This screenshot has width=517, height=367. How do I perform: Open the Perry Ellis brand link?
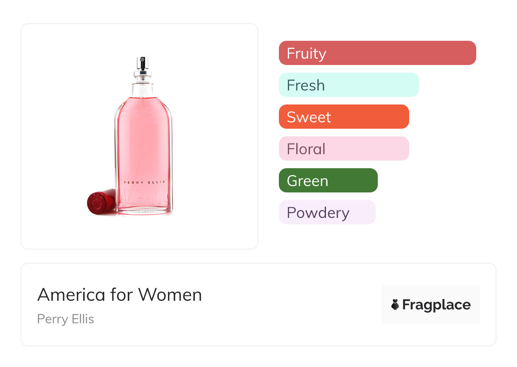pyautogui.click(x=66, y=319)
